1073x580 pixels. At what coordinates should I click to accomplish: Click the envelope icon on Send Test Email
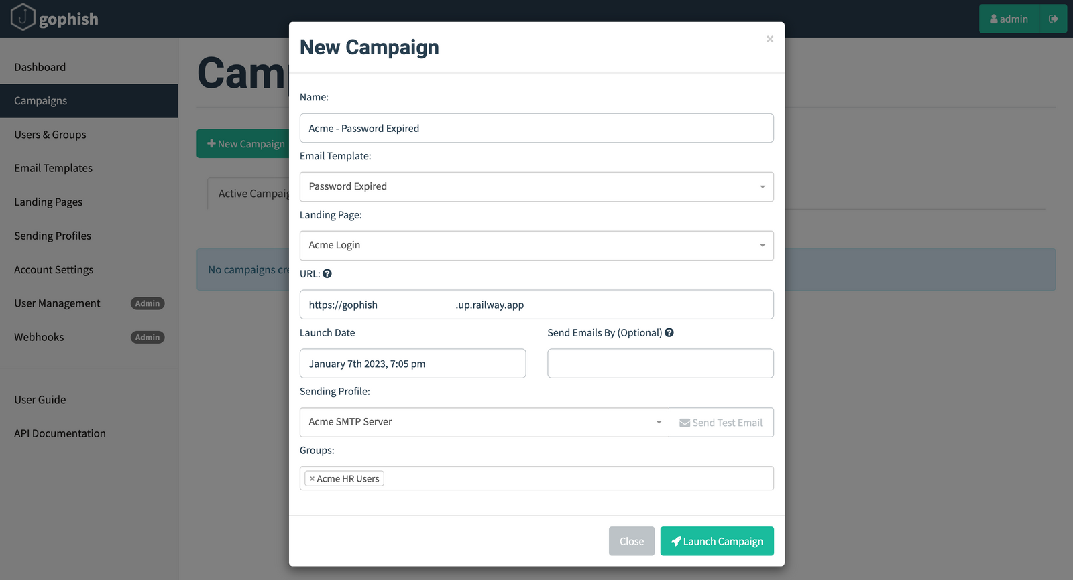[685, 422]
